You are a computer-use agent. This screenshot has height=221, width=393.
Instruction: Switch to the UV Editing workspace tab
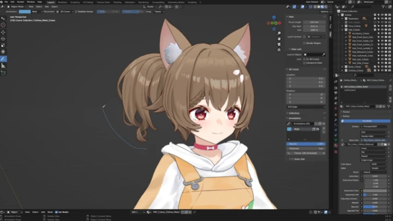point(88,2)
